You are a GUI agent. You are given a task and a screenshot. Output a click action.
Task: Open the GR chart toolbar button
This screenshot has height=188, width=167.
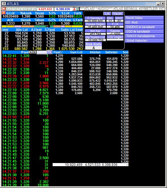click(x=30, y=9)
